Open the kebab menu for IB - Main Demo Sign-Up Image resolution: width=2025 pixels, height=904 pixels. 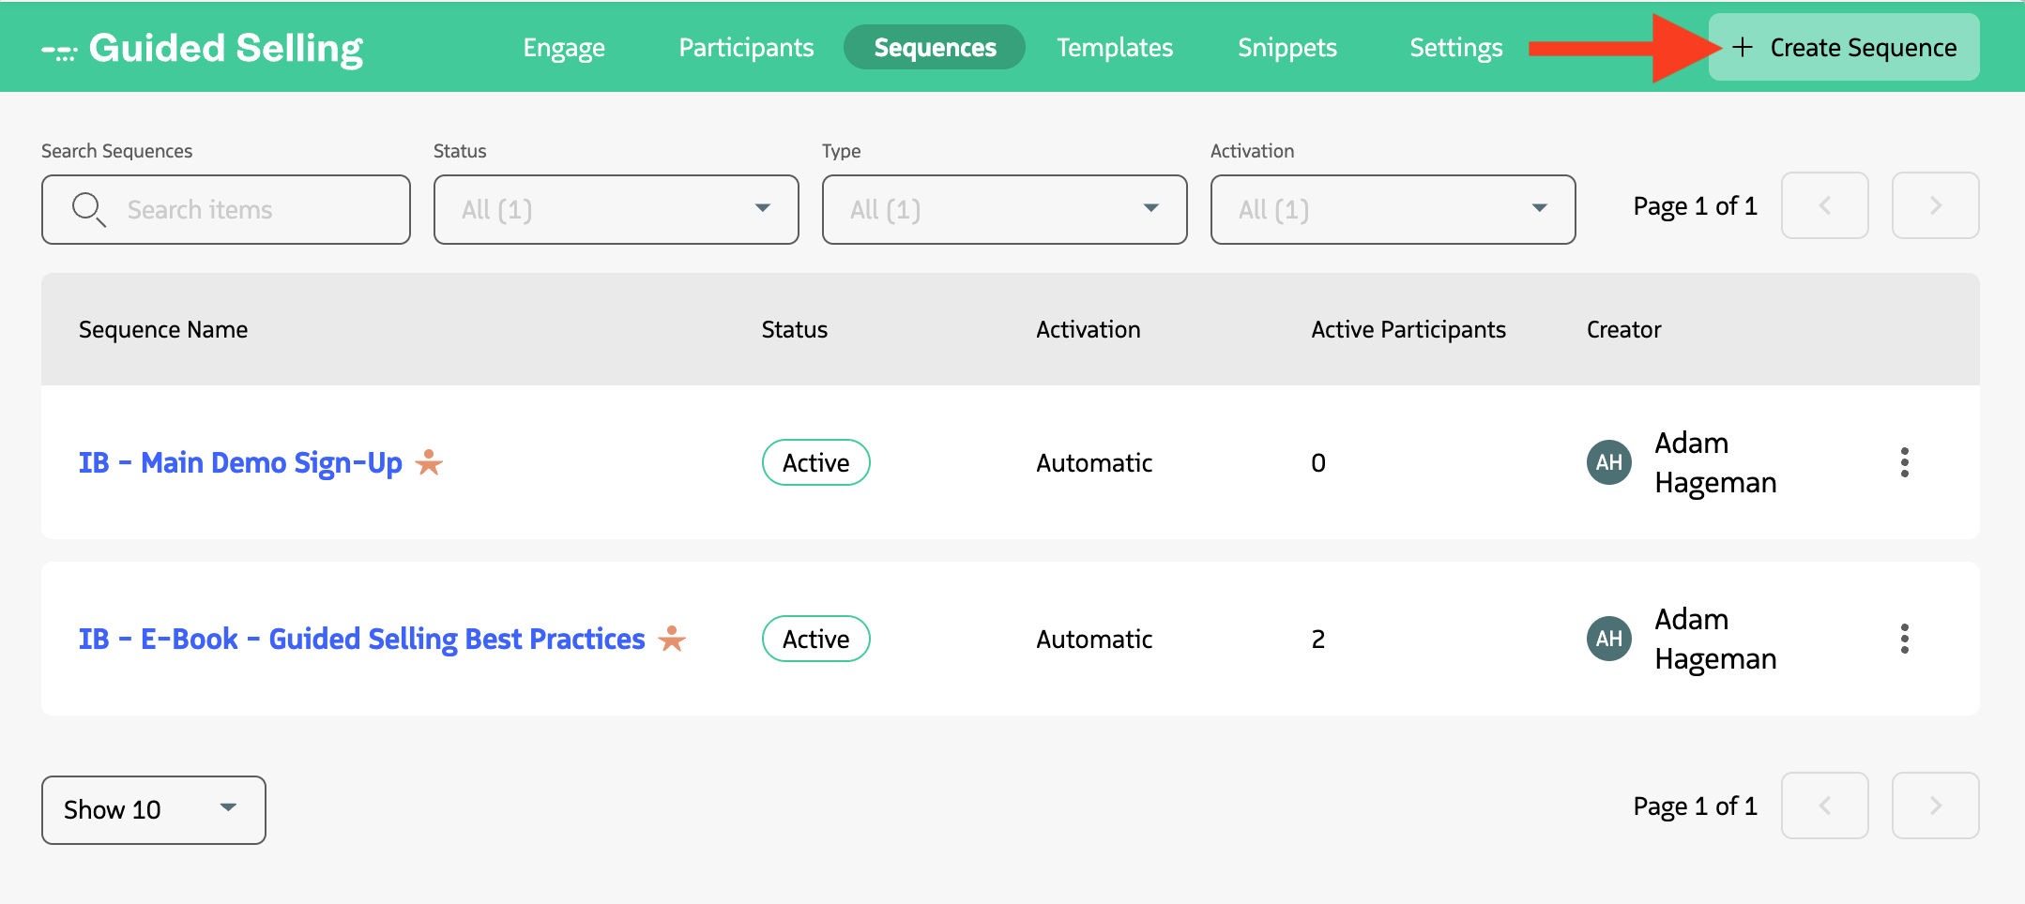(1906, 461)
